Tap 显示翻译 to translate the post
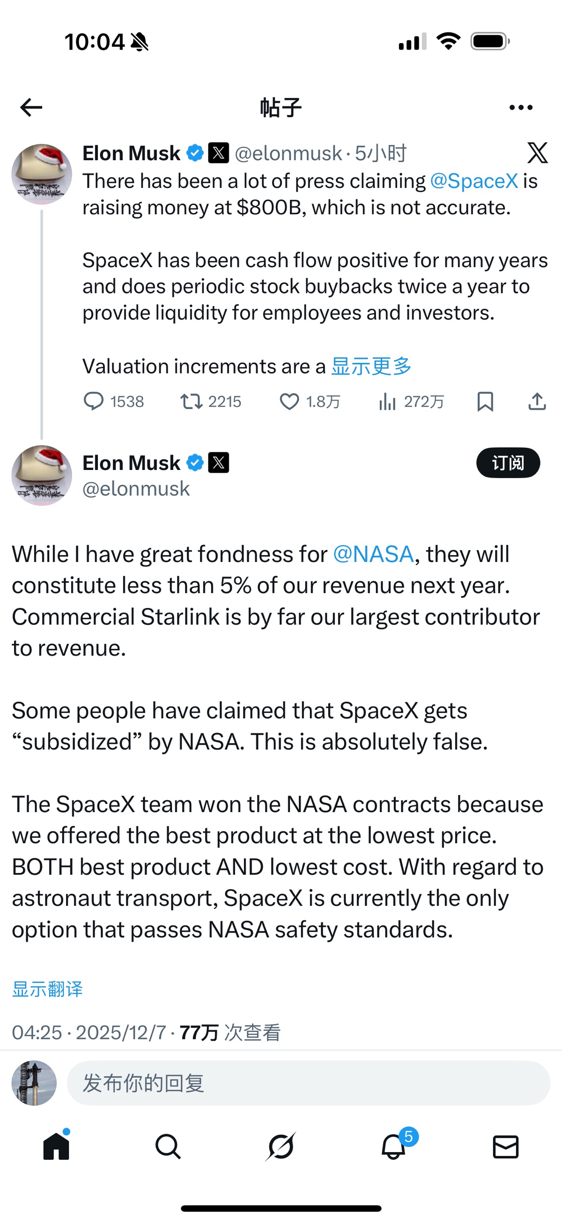The height and width of the screenshot is (1222, 562). pyautogui.click(x=47, y=989)
